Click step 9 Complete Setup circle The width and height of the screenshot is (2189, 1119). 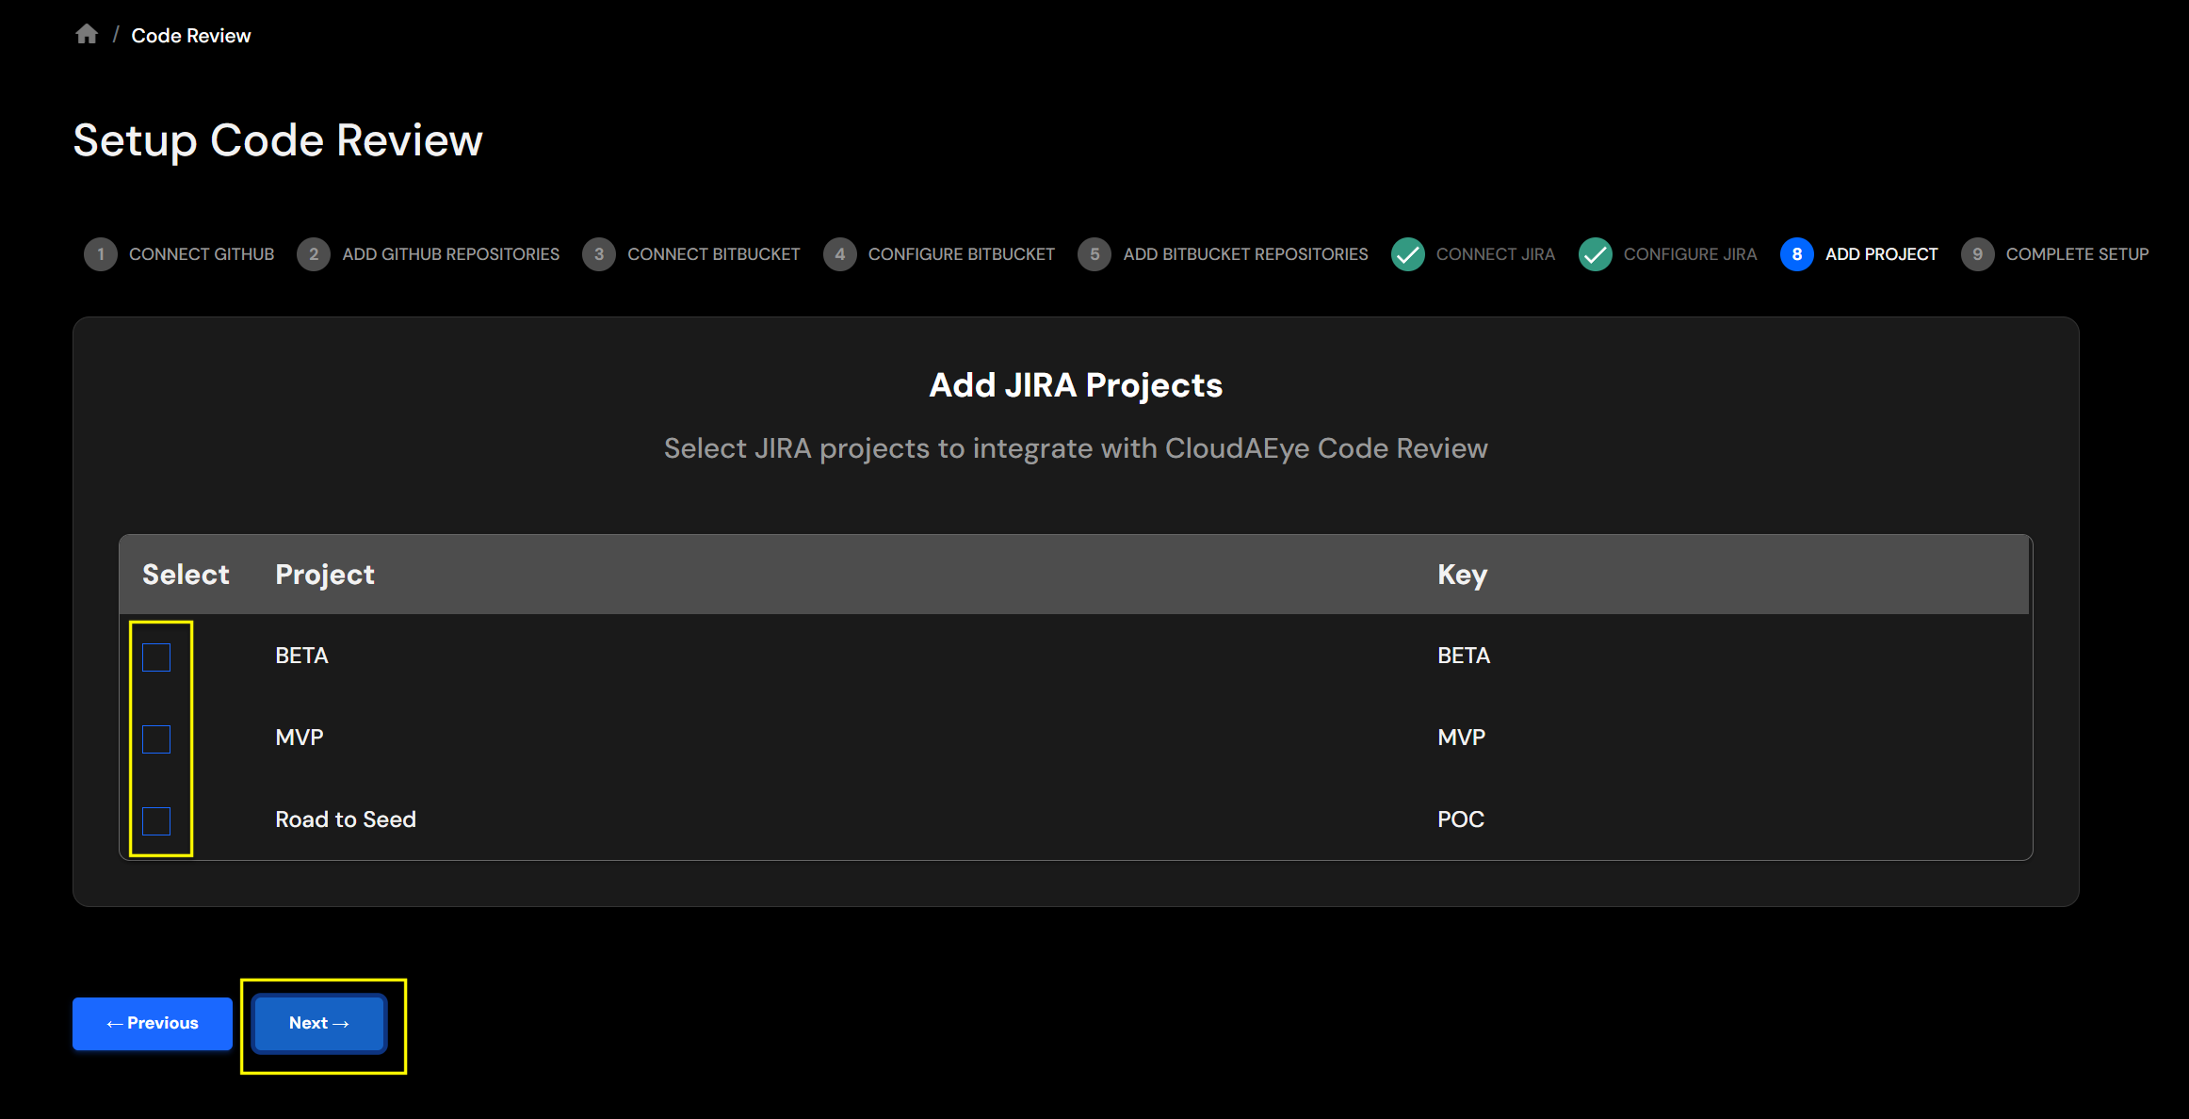coord(1977,253)
